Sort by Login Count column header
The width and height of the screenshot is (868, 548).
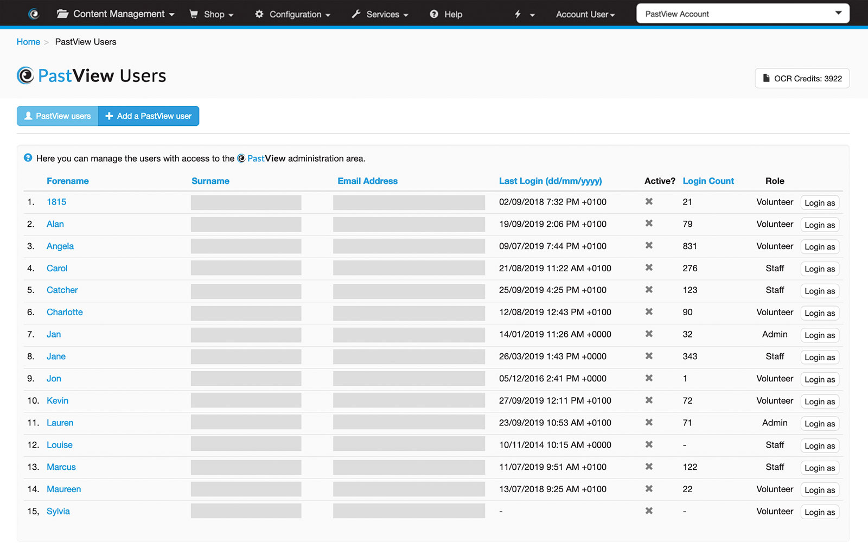[x=708, y=181]
